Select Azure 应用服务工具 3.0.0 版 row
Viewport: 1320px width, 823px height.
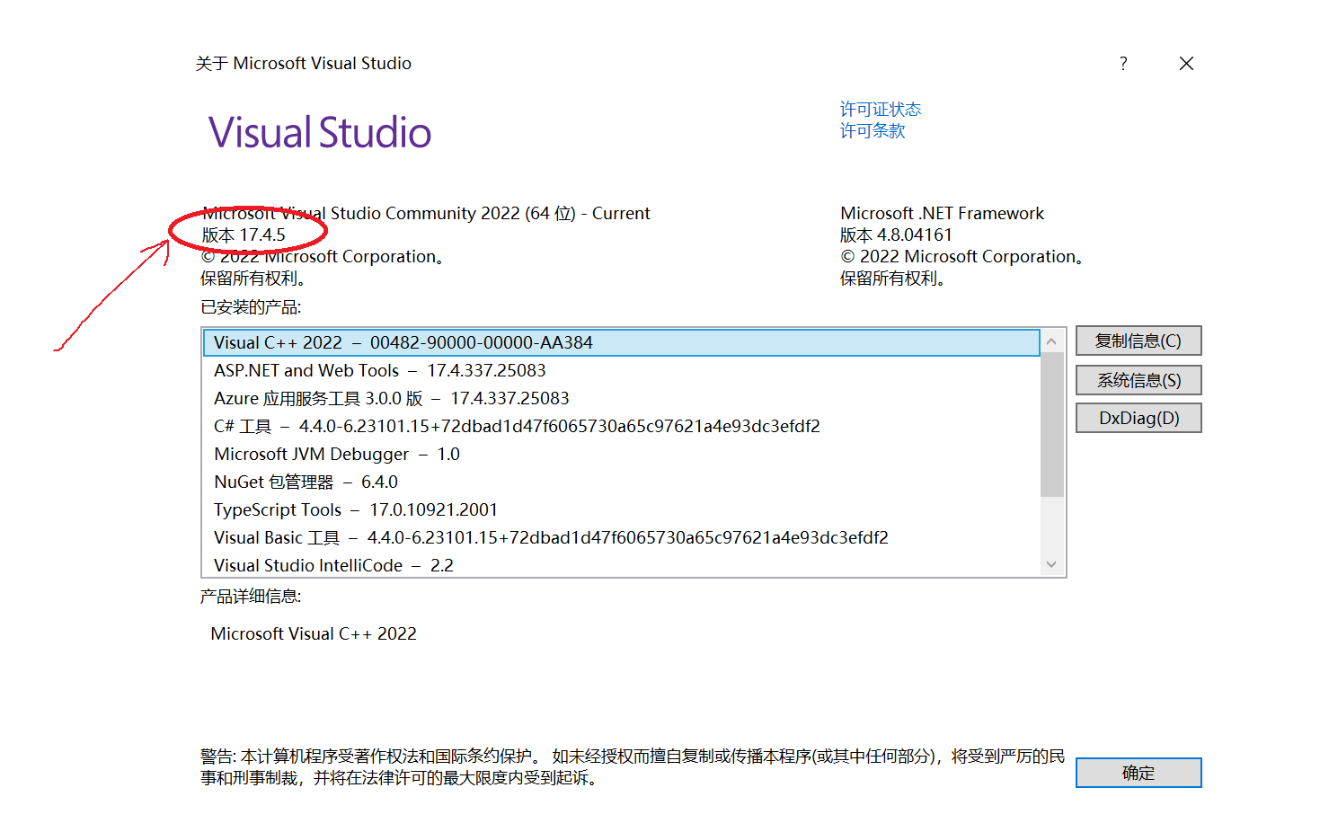(x=621, y=398)
